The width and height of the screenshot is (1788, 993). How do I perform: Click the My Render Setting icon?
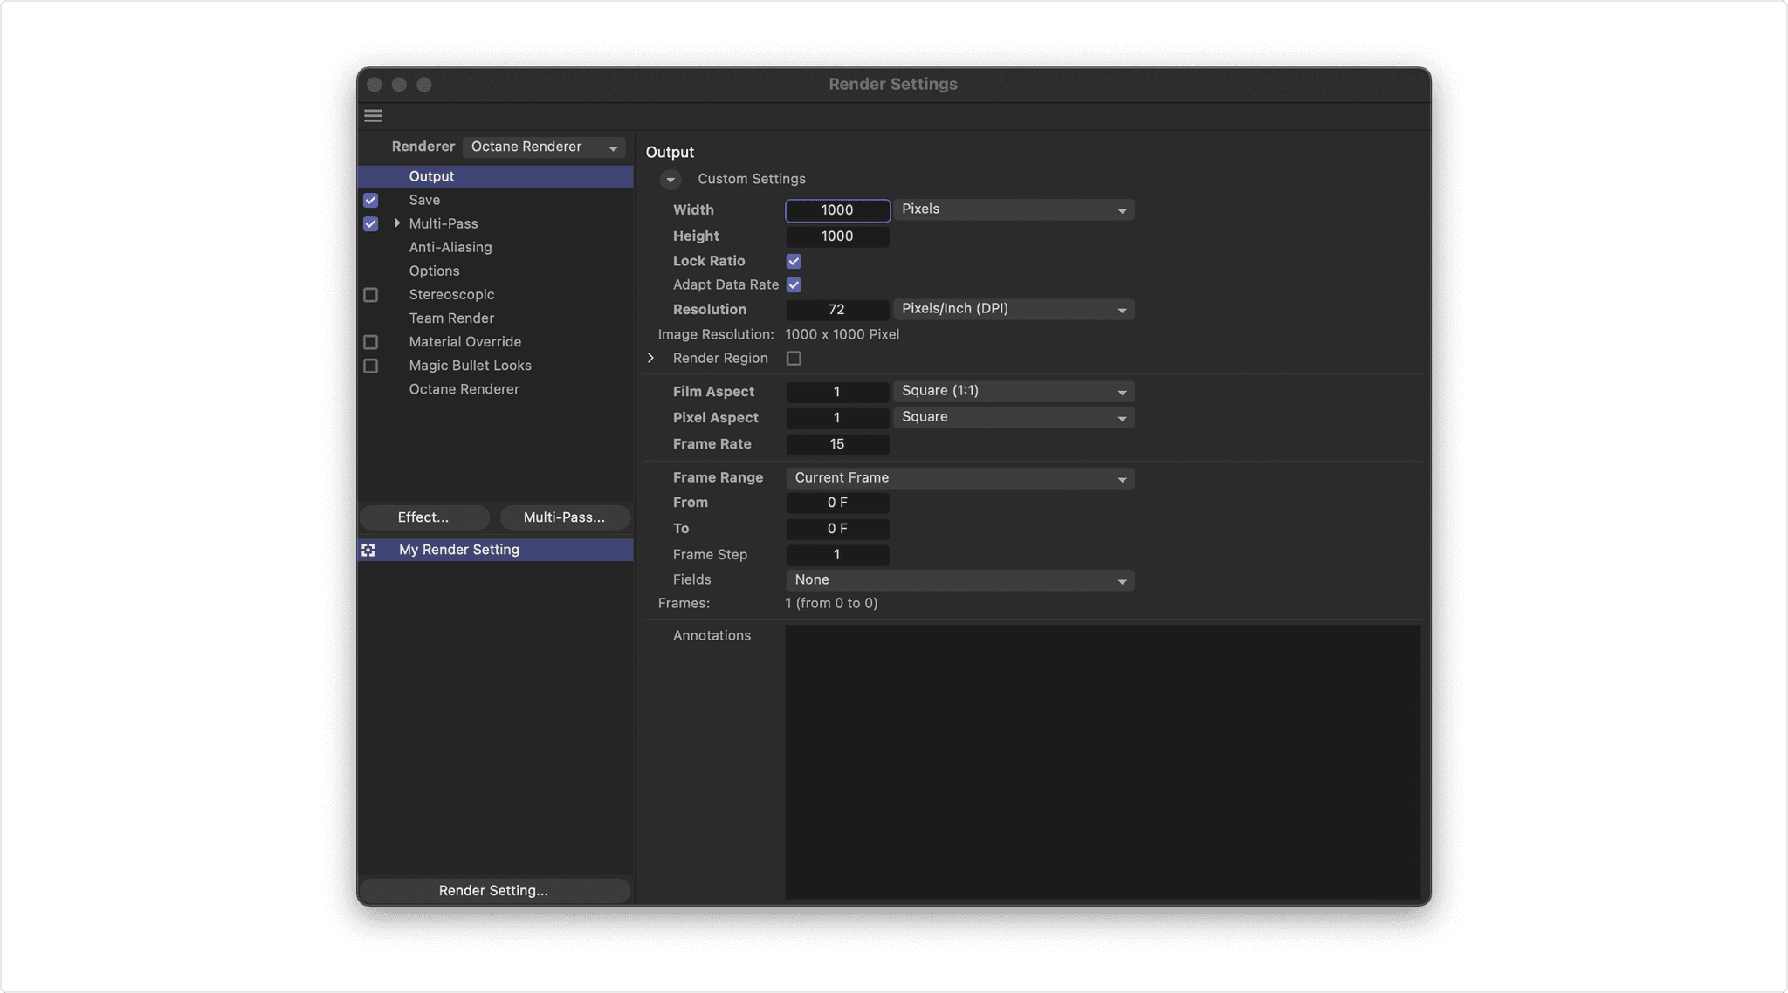(x=368, y=550)
